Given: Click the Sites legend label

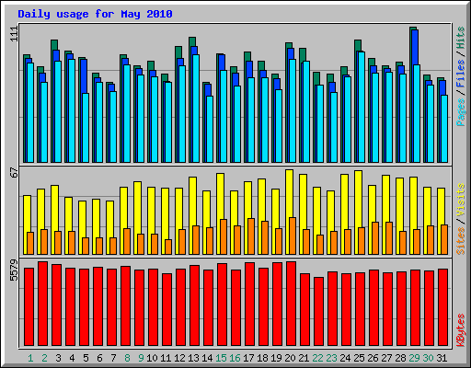Looking at the screenshot, I should tap(461, 241).
